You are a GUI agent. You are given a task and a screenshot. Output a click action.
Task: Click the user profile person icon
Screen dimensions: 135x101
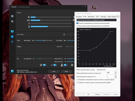click(x=64, y=35)
